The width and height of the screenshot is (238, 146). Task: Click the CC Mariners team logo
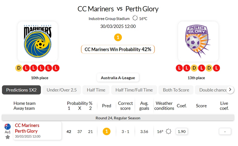(38, 41)
